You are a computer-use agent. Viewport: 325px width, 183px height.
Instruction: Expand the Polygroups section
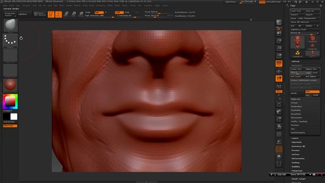click(297, 171)
